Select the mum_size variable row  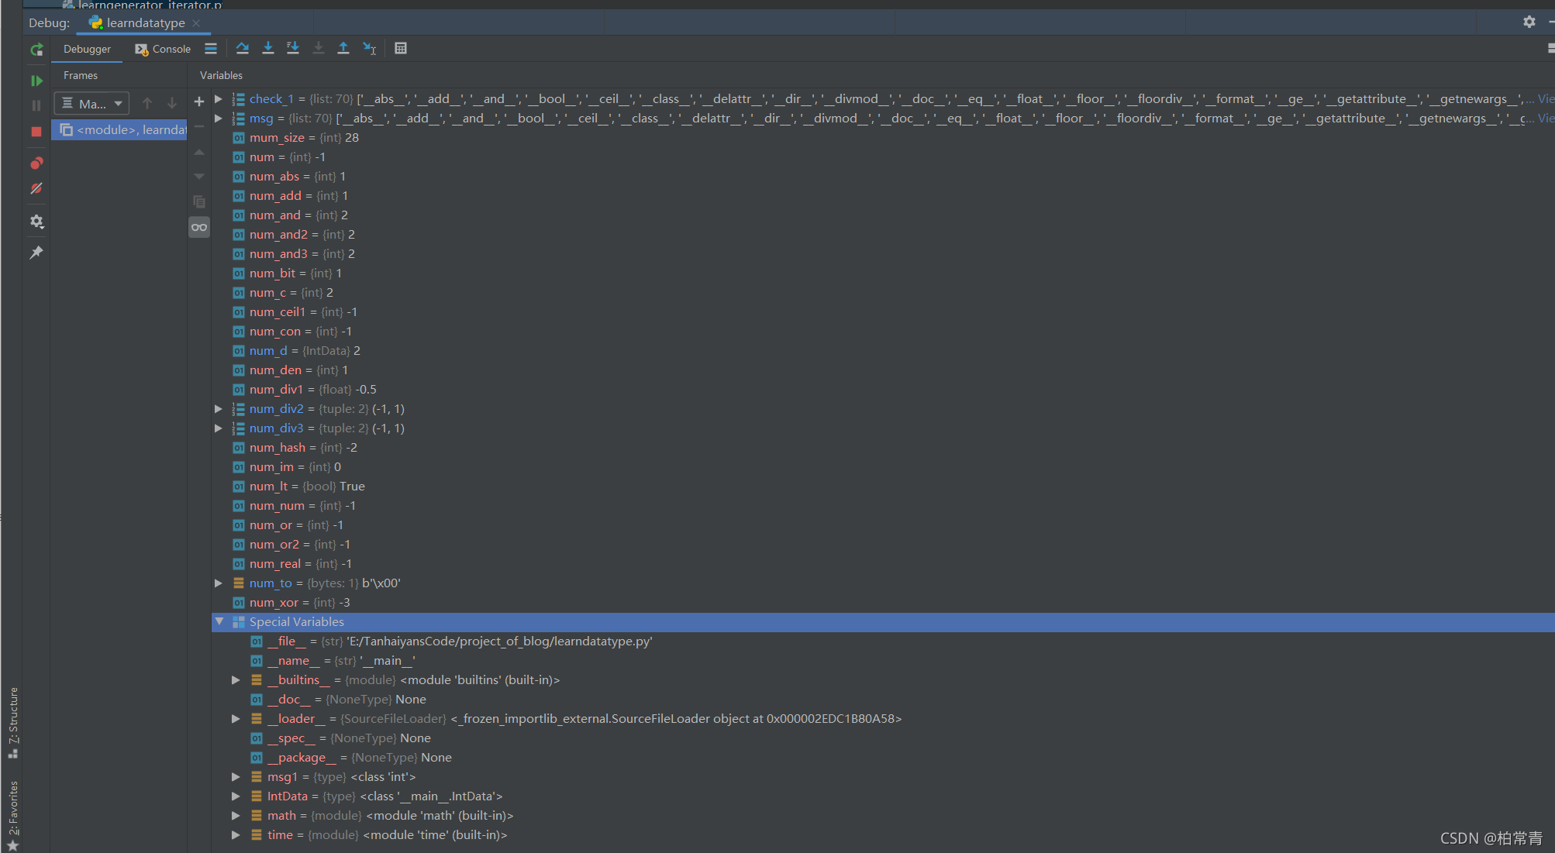point(883,138)
